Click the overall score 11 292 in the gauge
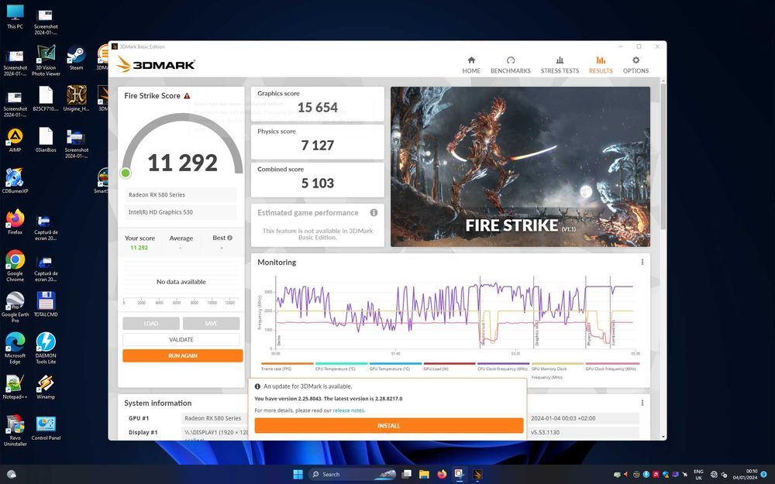Viewport: 775px width, 484px height. click(x=182, y=163)
